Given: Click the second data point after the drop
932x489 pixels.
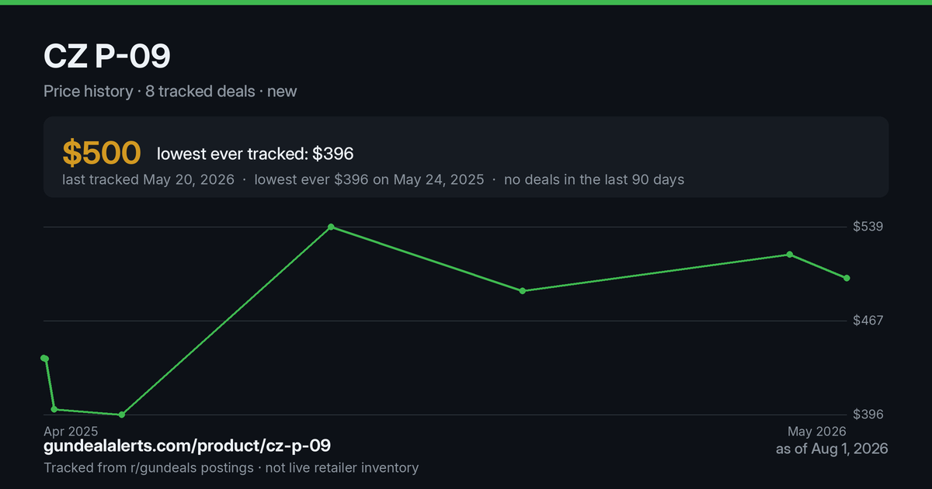Looking at the screenshot, I should [x=54, y=409].
